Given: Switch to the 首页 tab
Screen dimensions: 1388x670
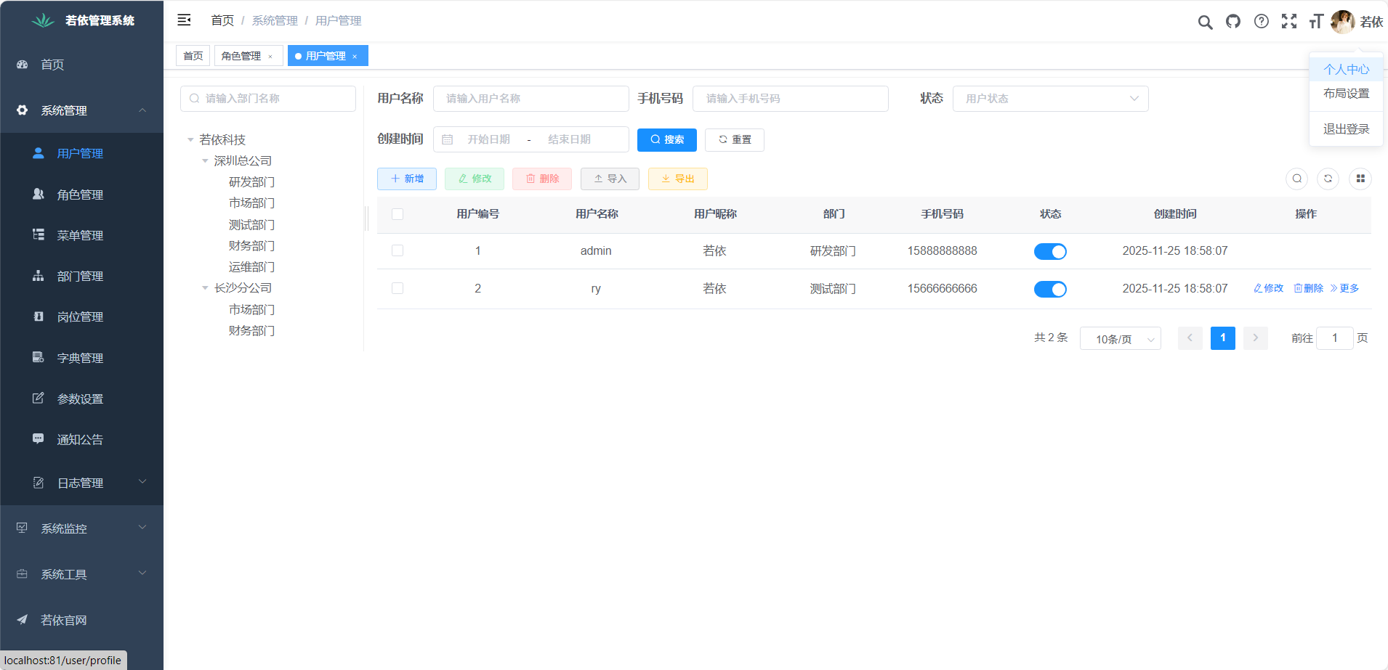Looking at the screenshot, I should click(x=193, y=56).
